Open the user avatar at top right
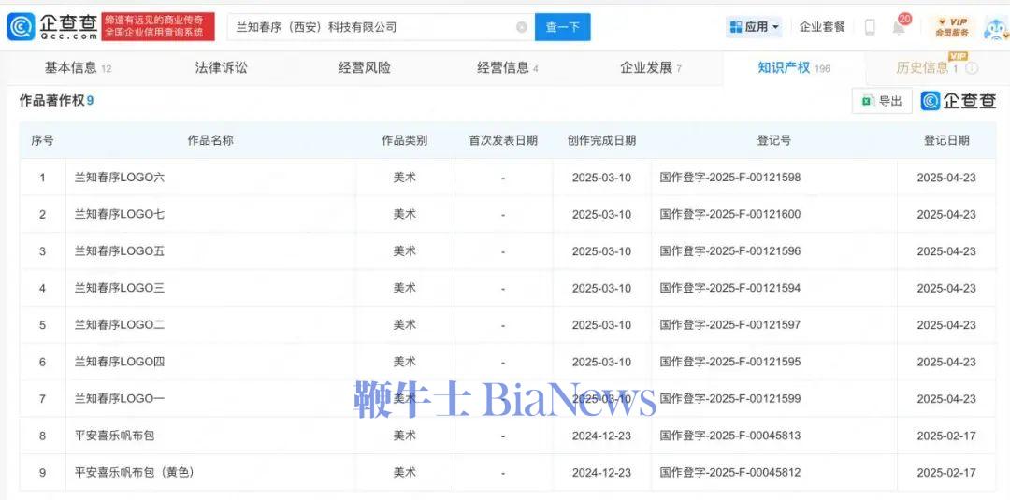The height and width of the screenshot is (500, 1010). (997, 28)
